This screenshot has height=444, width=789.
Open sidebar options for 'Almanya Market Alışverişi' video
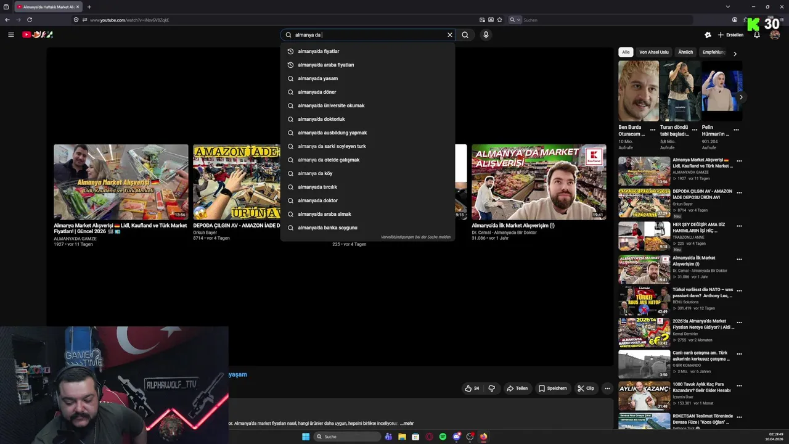pos(739,162)
